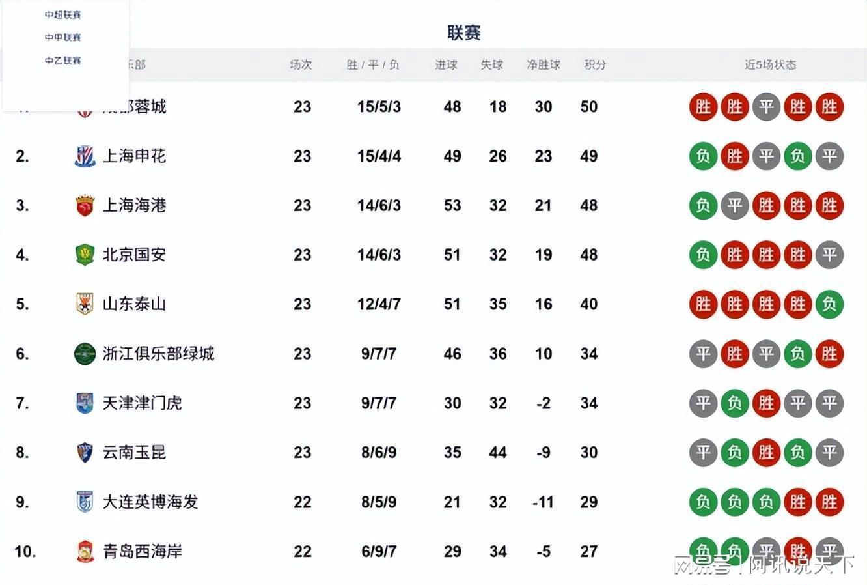Open the 北京国安 team name link
Image resolution: width=867 pixels, height=585 pixels.
[134, 255]
